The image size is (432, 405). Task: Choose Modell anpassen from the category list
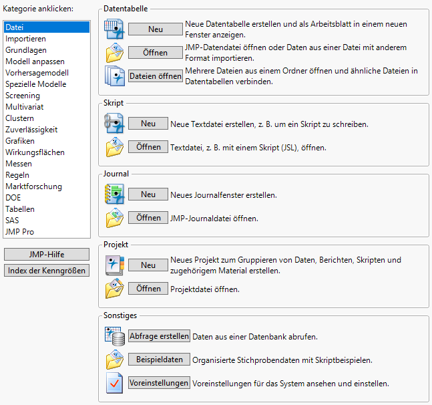[34, 61]
